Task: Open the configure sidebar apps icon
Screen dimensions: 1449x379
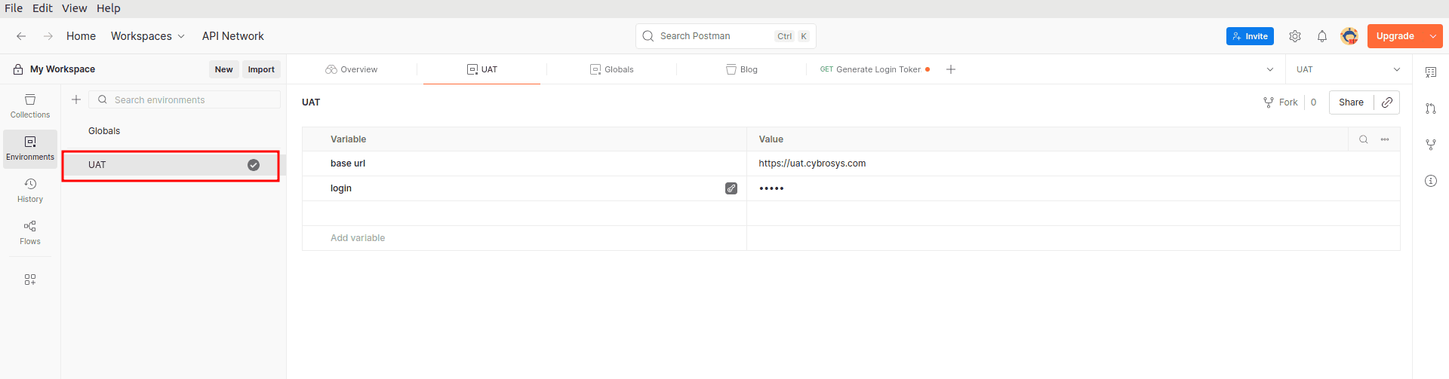Action: [30, 280]
